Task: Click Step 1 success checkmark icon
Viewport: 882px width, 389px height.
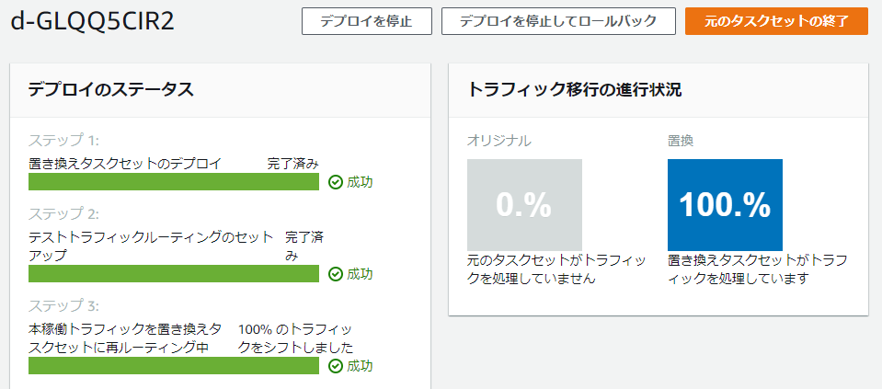Action: click(x=336, y=182)
